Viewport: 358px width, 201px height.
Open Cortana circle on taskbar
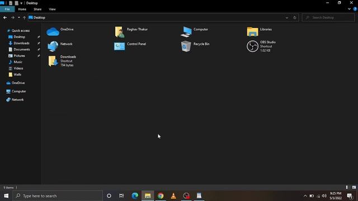[x=109, y=196]
